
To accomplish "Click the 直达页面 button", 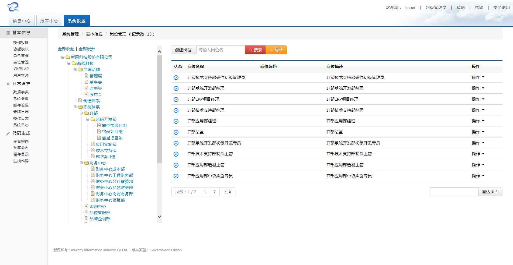I will pos(490,192).
